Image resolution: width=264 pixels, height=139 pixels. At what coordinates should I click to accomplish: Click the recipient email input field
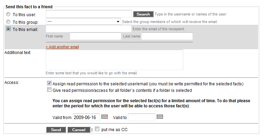click(x=88, y=29)
